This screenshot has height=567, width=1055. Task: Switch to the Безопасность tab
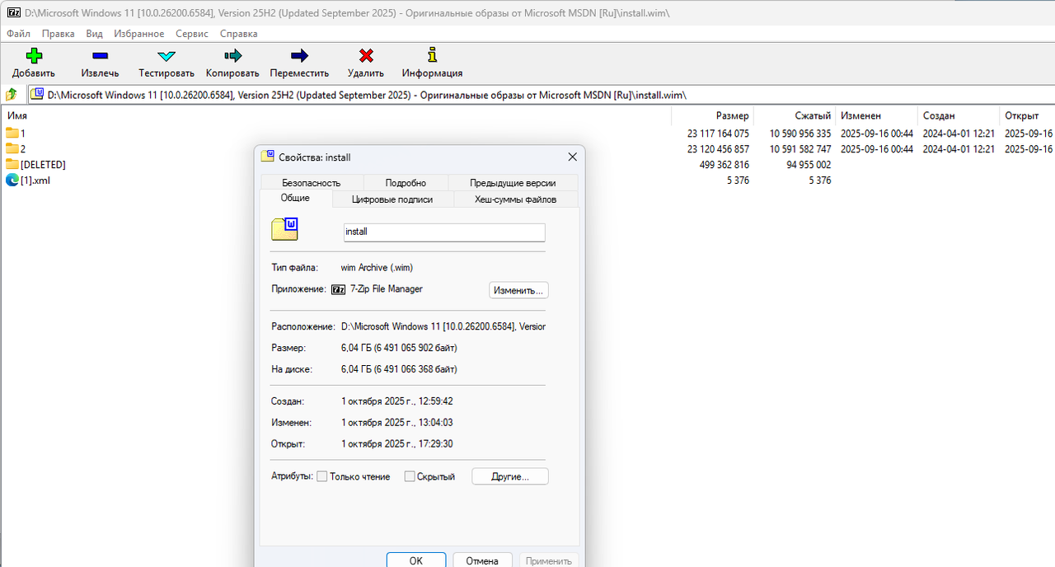pyautogui.click(x=311, y=183)
